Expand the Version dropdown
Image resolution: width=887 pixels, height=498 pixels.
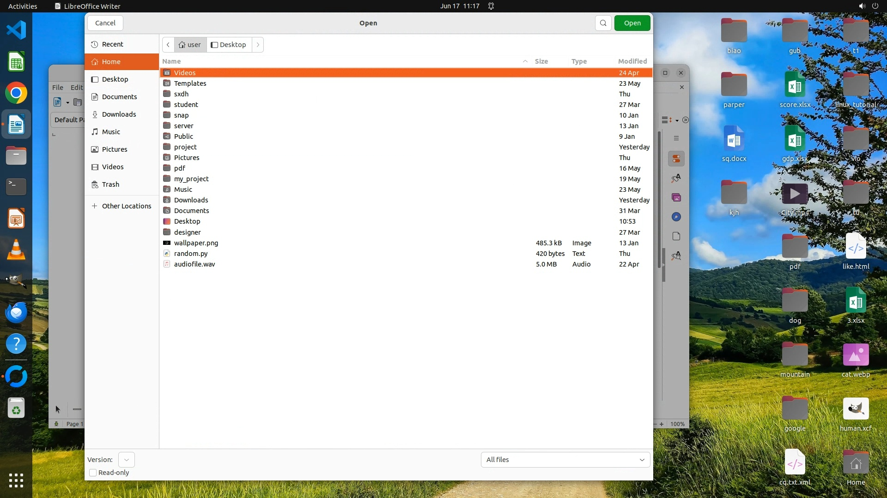[126, 460]
